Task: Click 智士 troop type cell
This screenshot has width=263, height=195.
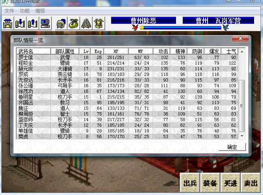Action: coord(65,114)
